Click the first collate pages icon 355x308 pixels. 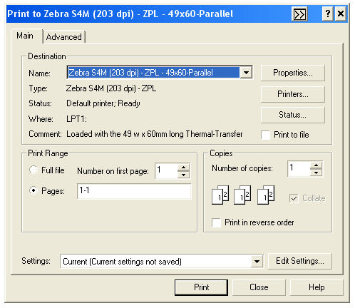pos(220,195)
